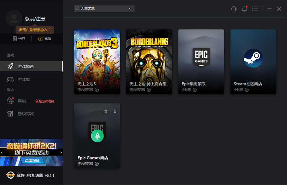Open region settings gear for Steam社区商店
This screenshot has height=185, width=287.
[247, 90]
